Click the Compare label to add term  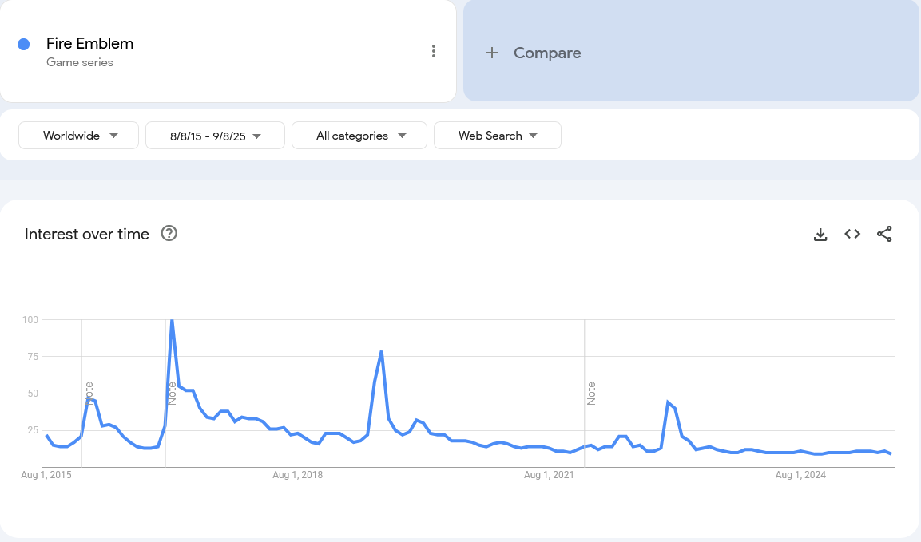pyautogui.click(x=547, y=53)
